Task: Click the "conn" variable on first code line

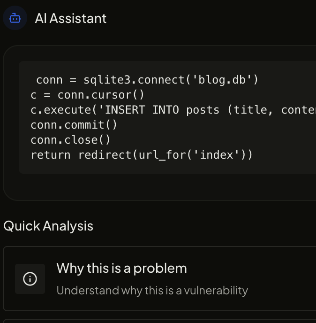Action: (x=49, y=80)
